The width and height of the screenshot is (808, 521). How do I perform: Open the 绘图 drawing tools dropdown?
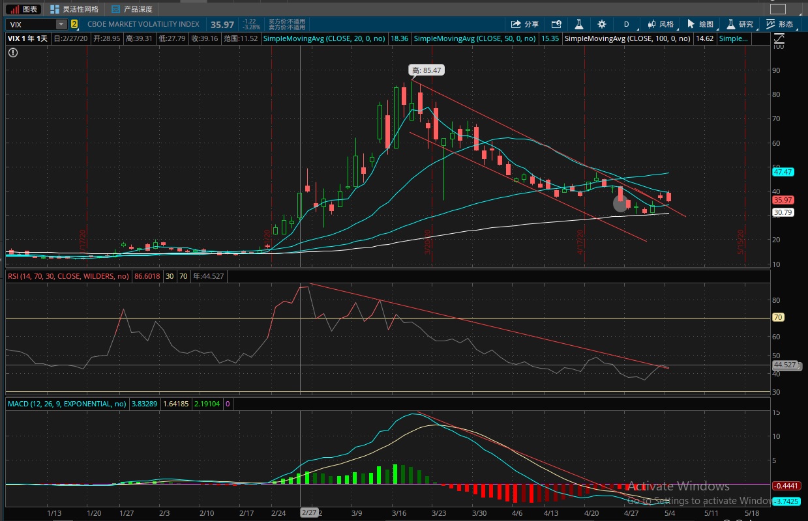point(700,24)
